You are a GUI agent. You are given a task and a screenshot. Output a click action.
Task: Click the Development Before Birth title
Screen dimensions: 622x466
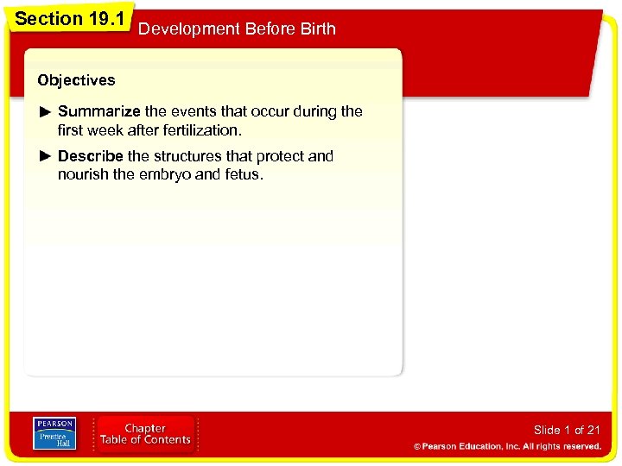[x=237, y=29]
